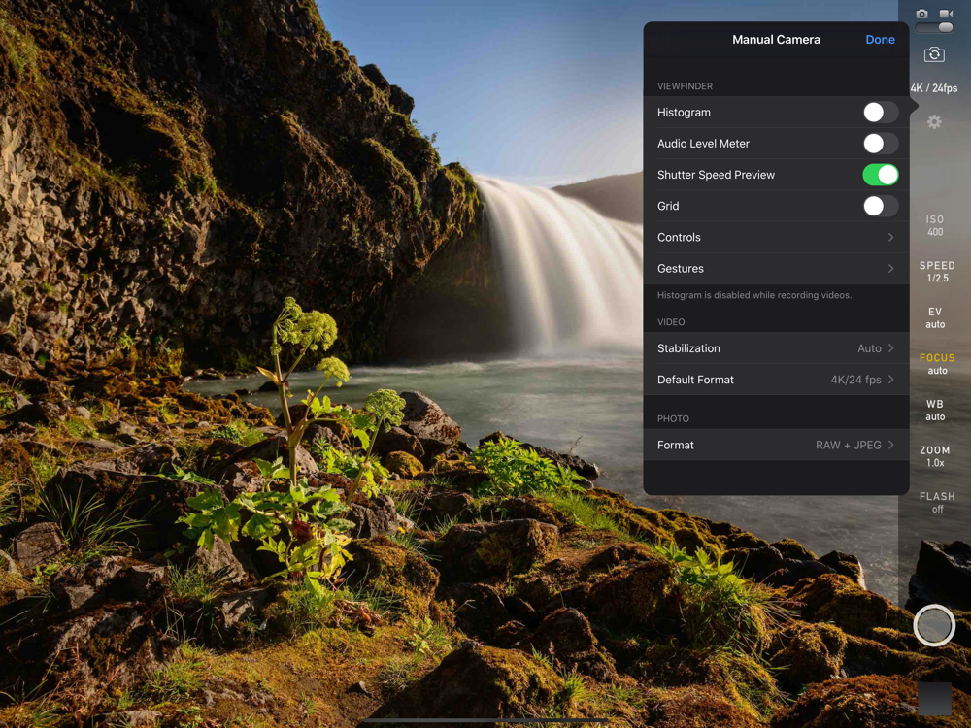Select the Controls menu row label
The height and width of the screenshot is (728, 971).
(679, 237)
